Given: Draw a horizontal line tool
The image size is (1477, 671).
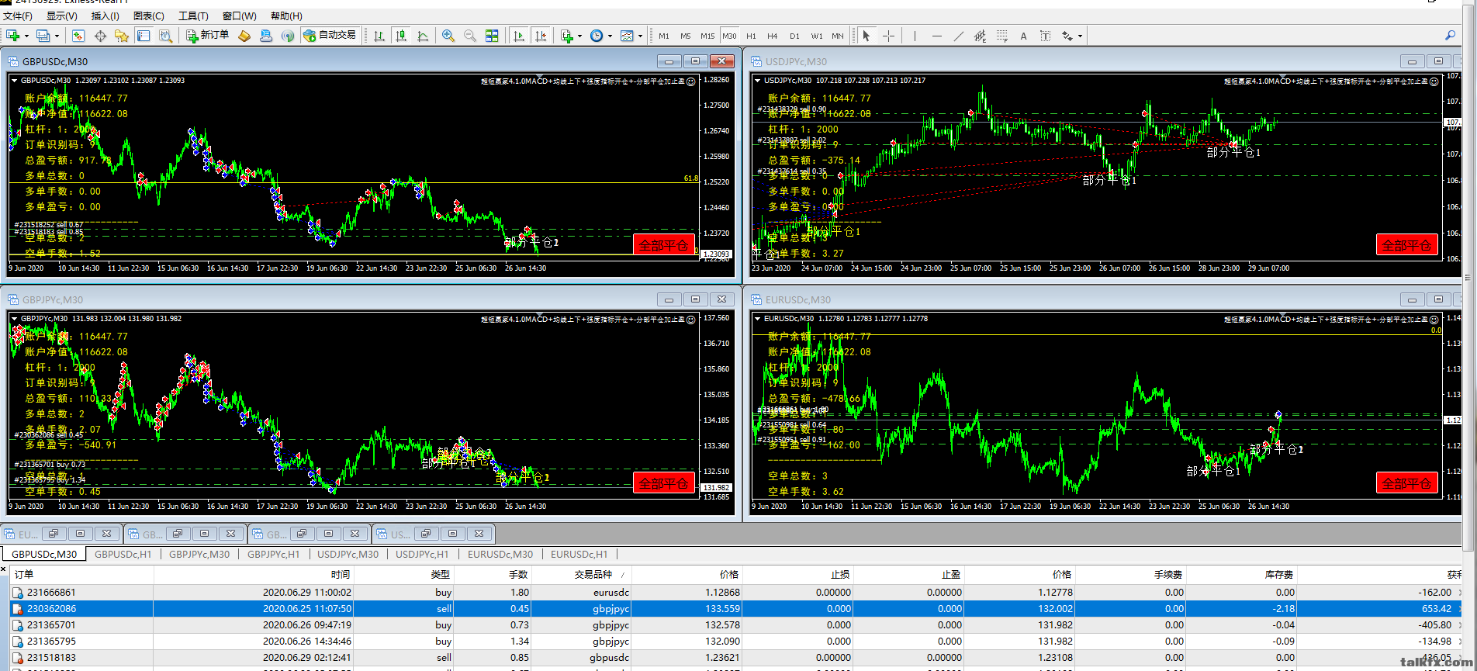Looking at the screenshot, I should [x=937, y=36].
